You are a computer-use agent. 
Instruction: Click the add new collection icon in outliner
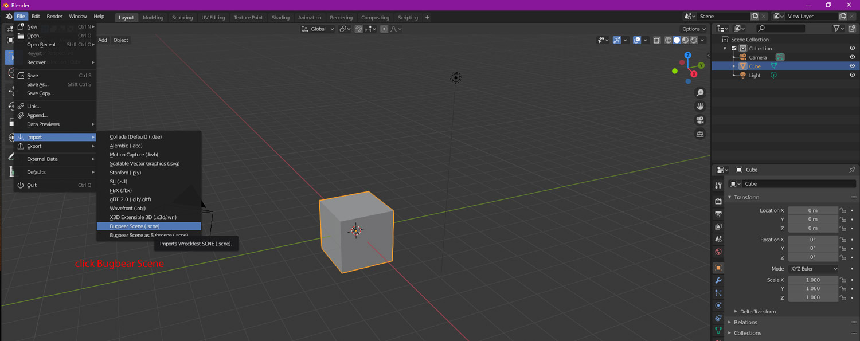(851, 28)
